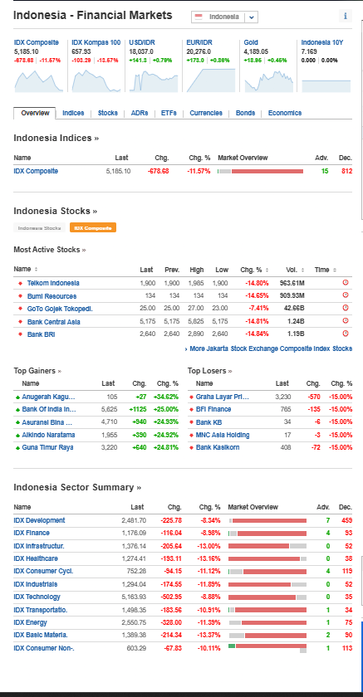Click the clock icon in Telkom Indonesia row

(x=346, y=283)
